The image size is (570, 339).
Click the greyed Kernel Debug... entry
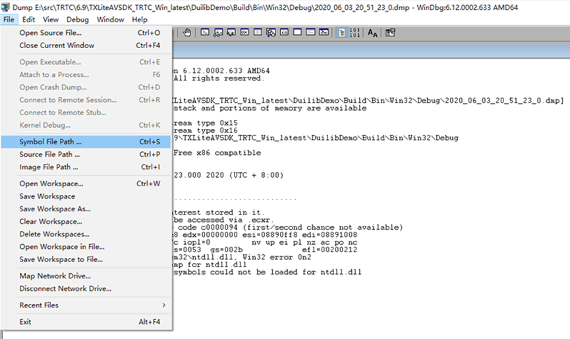click(x=86, y=125)
